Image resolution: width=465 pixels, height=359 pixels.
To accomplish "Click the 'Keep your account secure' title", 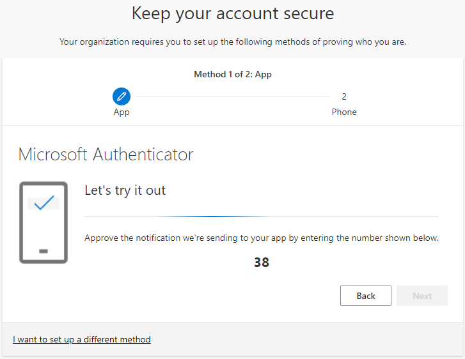I will point(233,13).
